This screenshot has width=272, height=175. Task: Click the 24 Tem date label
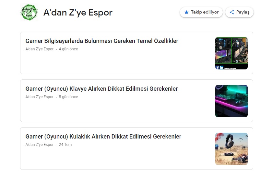coord(65,145)
